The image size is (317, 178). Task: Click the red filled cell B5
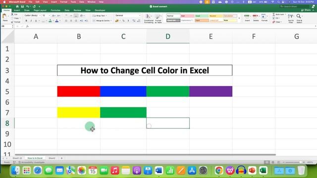[79, 91]
